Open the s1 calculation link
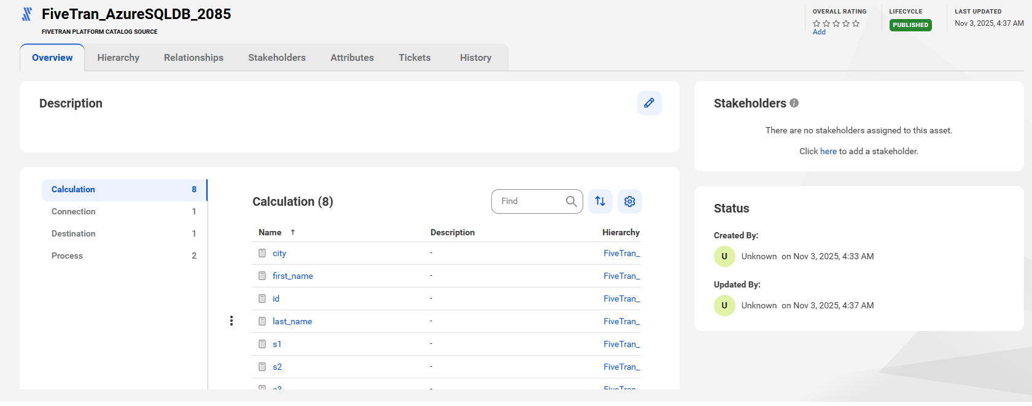Viewport: 1032px width, 406px height. (x=277, y=344)
